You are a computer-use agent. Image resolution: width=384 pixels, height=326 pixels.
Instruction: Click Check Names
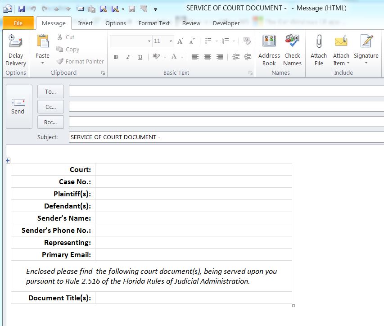tap(292, 50)
